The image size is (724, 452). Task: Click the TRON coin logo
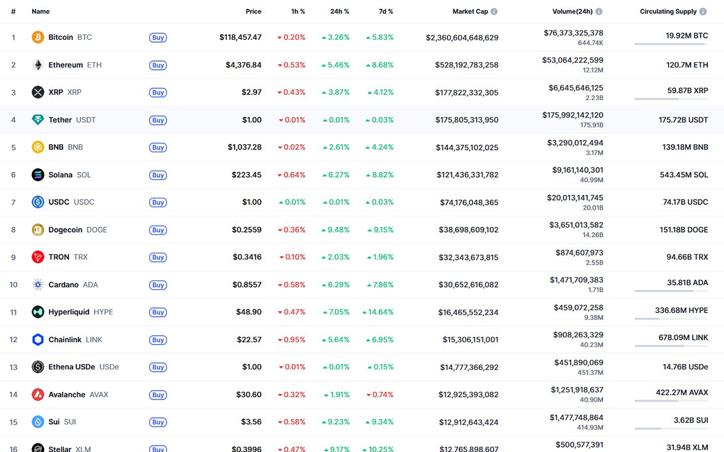[37, 257]
